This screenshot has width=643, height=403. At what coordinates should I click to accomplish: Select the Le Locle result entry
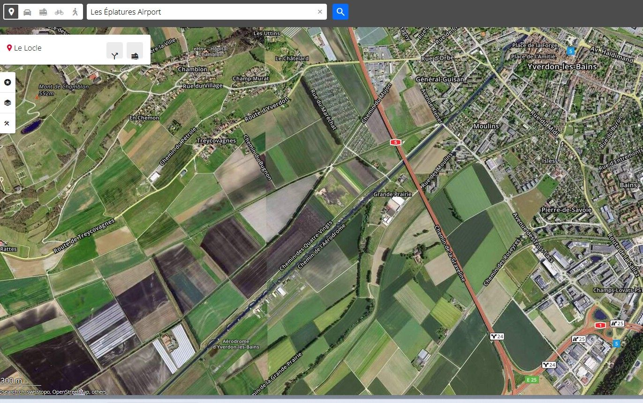(28, 48)
